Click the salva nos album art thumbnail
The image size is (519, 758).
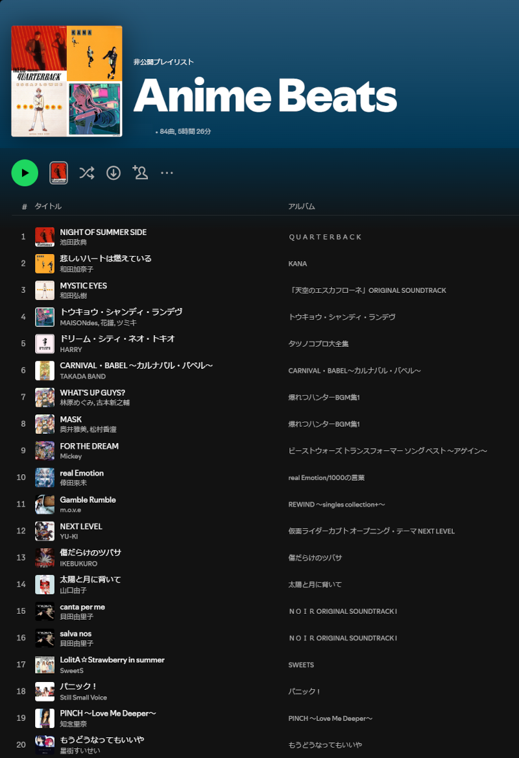[44, 638]
